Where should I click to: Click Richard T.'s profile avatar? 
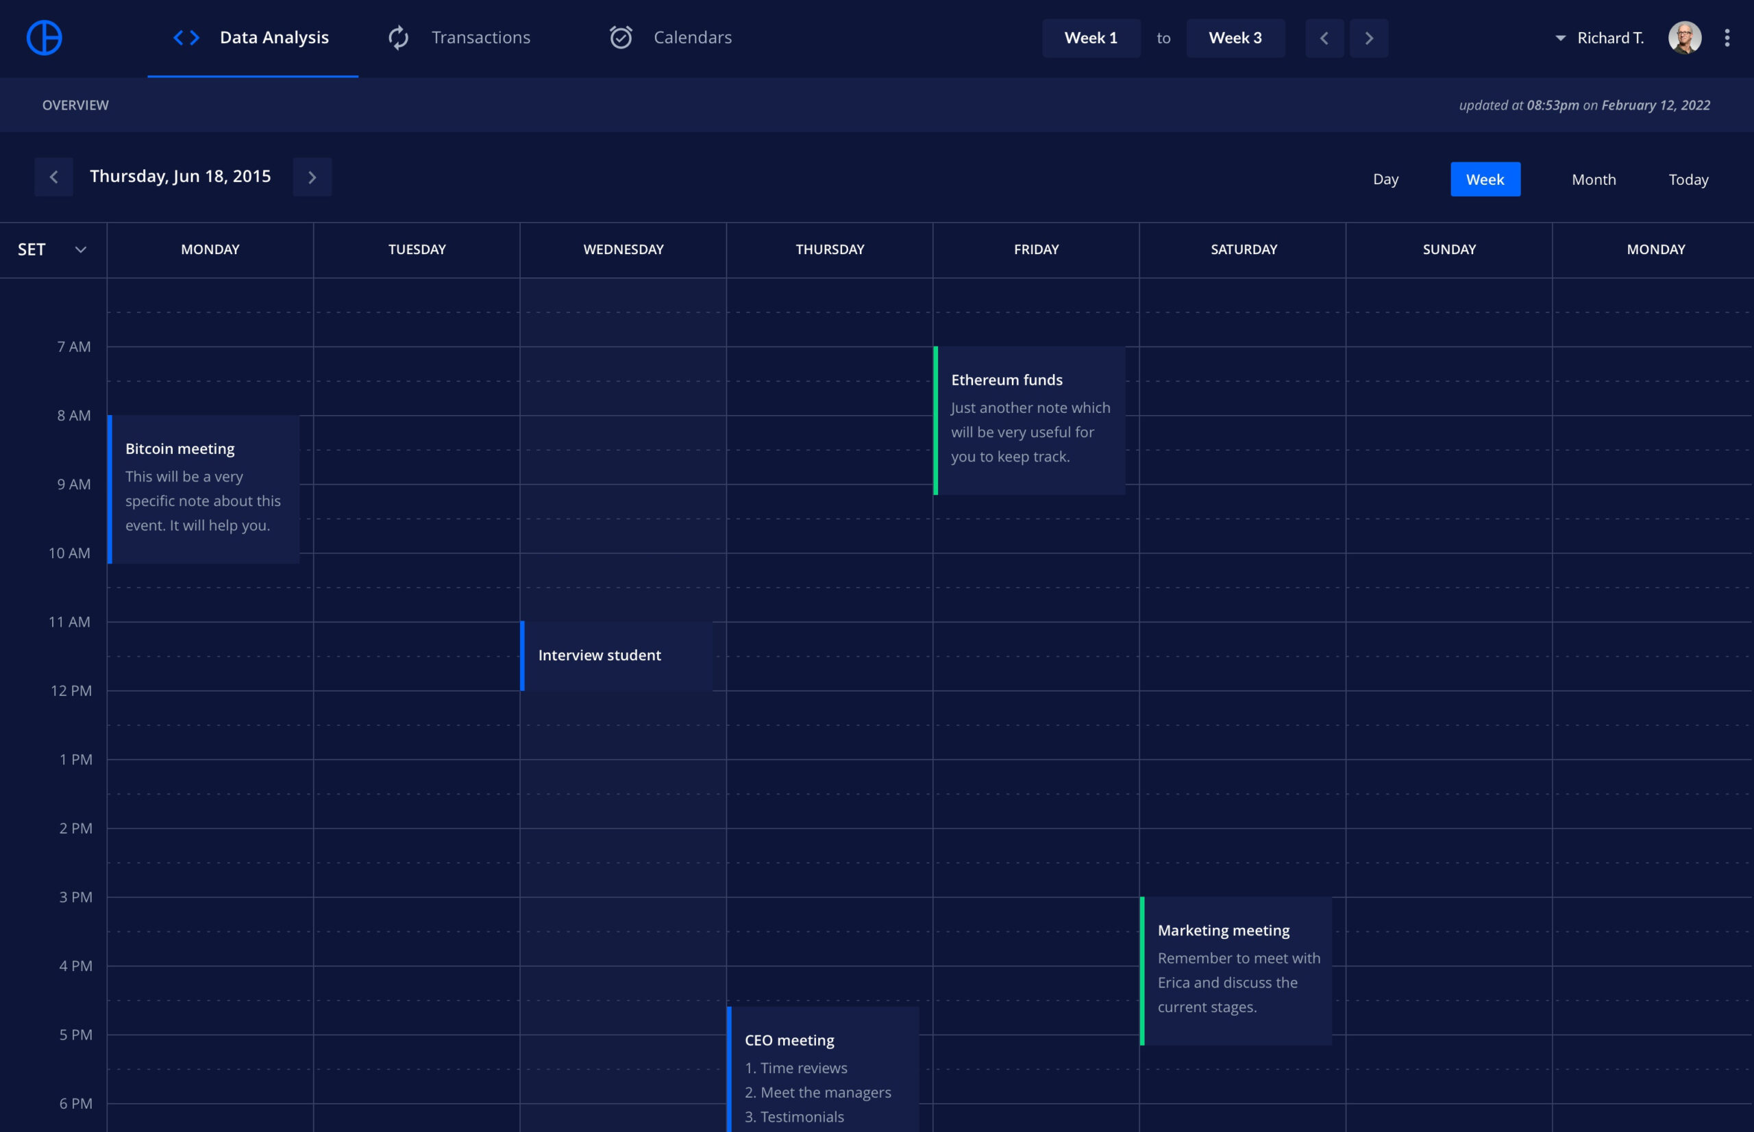point(1684,38)
